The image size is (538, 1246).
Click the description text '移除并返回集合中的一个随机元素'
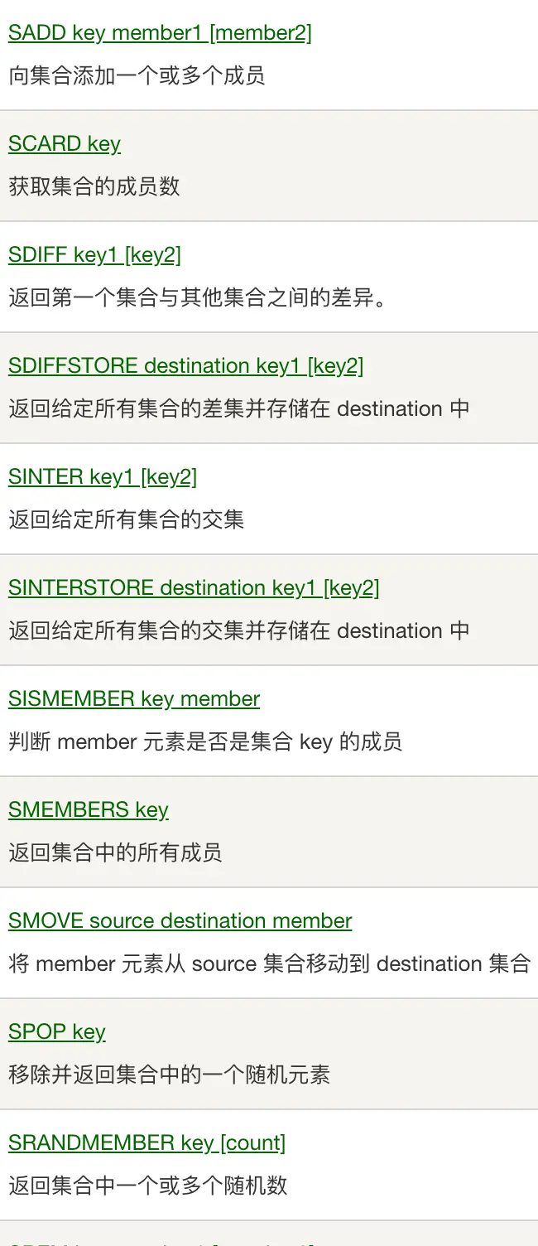point(170,1075)
